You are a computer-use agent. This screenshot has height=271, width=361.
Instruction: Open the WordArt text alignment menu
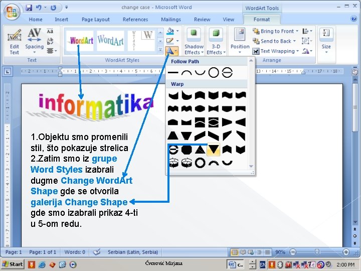pyautogui.click(x=52, y=51)
